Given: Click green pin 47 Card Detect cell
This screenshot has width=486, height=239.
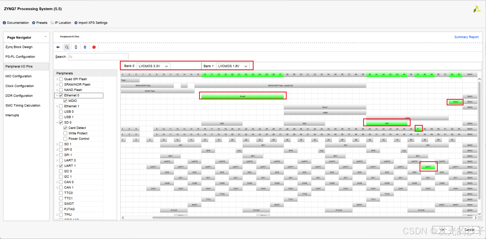Looking at the screenshot, I should tap(418, 129).
